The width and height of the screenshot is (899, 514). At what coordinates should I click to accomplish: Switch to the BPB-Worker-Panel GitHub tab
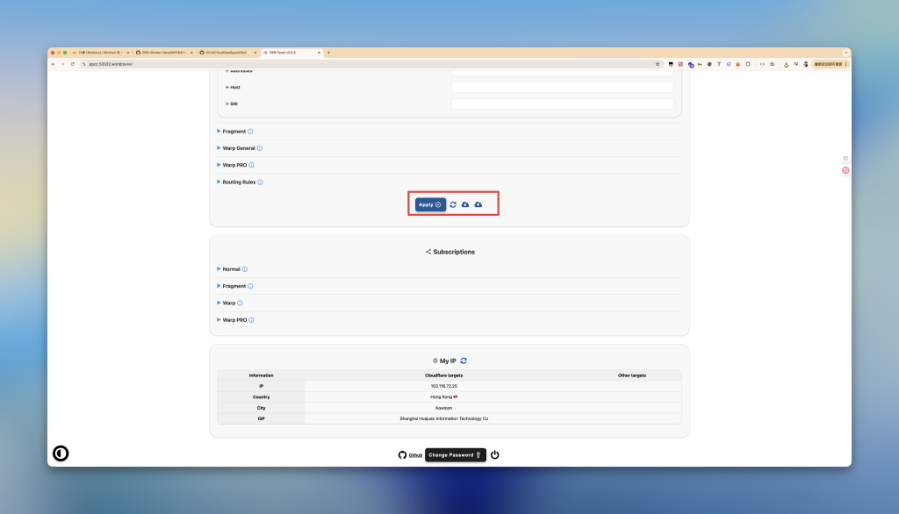pyautogui.click(x=163, y=53)
